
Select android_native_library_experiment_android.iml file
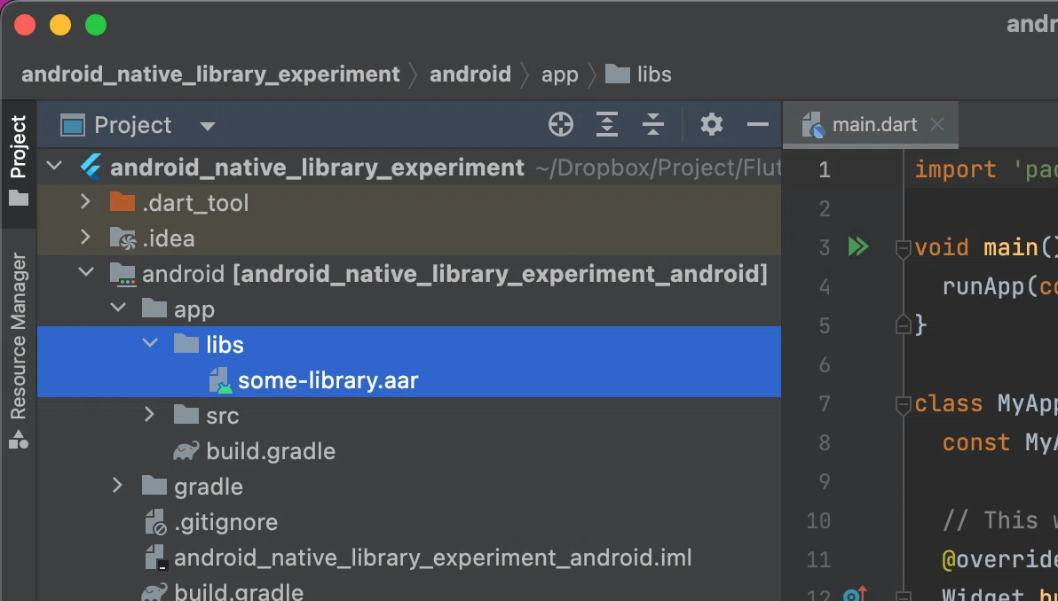(432, 558)
